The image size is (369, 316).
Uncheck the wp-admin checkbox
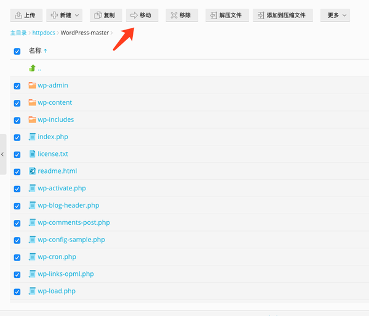(17, 86)
